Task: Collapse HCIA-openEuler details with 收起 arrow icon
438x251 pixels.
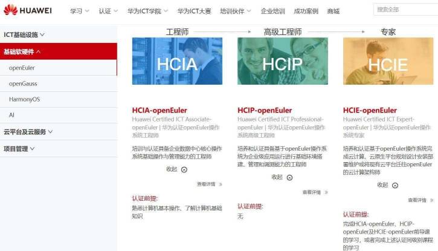Action: (184, 170)
